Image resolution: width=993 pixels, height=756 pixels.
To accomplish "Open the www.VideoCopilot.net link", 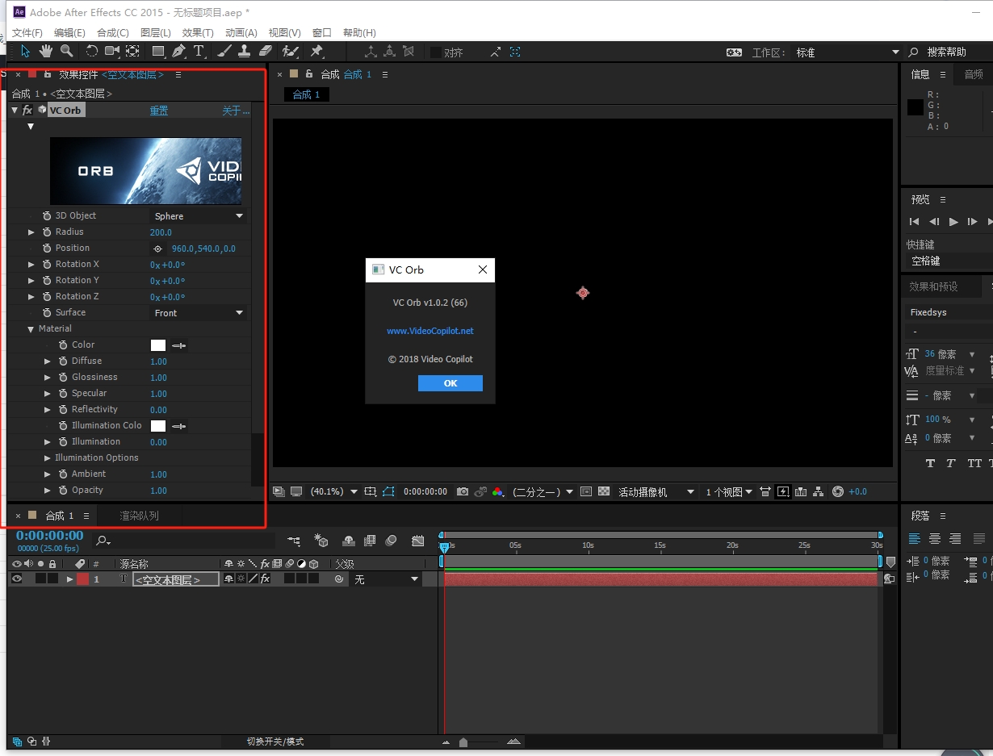I will tap(429, 331).
